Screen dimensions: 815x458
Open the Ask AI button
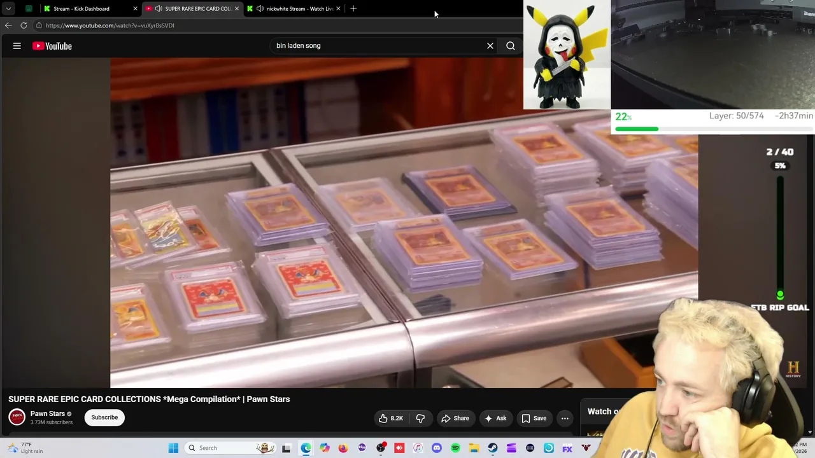pyautogui.click(x=495, y=419)
